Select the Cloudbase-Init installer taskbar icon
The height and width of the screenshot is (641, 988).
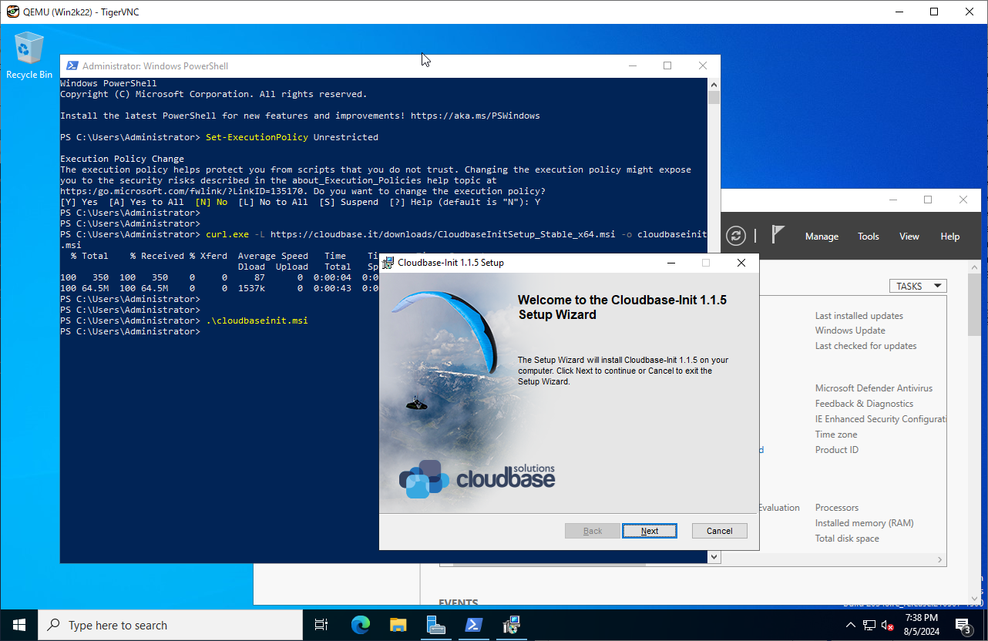coord(510,625)
